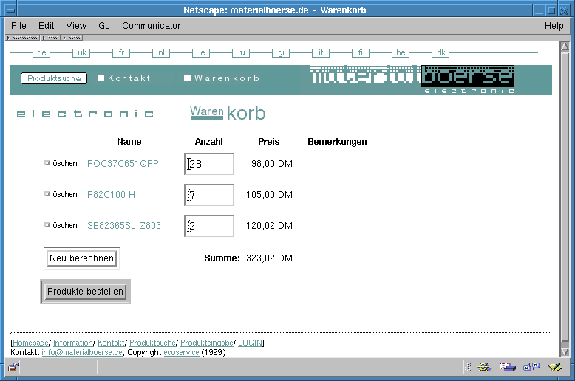
Task: Select the .uk country tab
Action: pos(81,53)
